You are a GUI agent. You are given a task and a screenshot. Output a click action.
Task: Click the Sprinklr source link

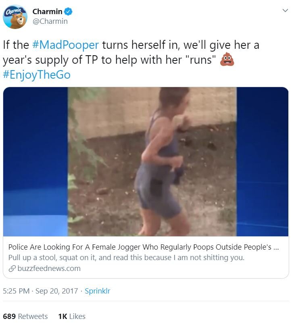coord(98,291)
